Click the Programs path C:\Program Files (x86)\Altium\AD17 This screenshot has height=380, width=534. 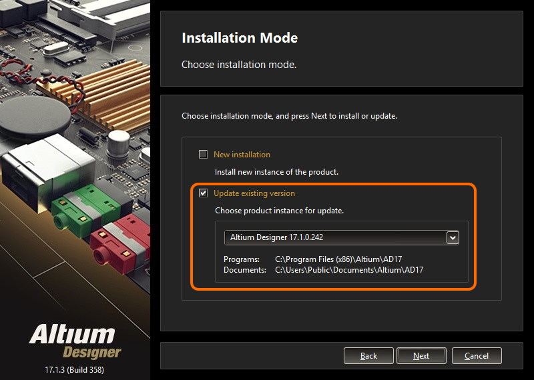point(340,259)
